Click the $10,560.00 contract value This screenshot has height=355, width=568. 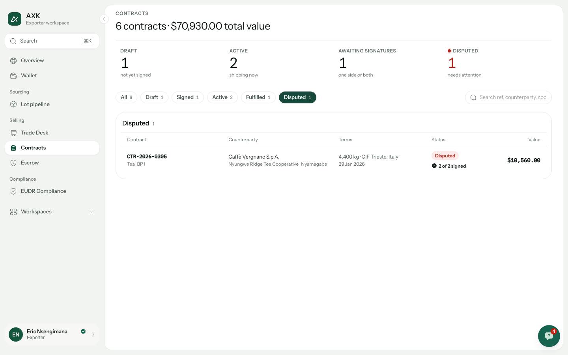click(x=524, y=161)
